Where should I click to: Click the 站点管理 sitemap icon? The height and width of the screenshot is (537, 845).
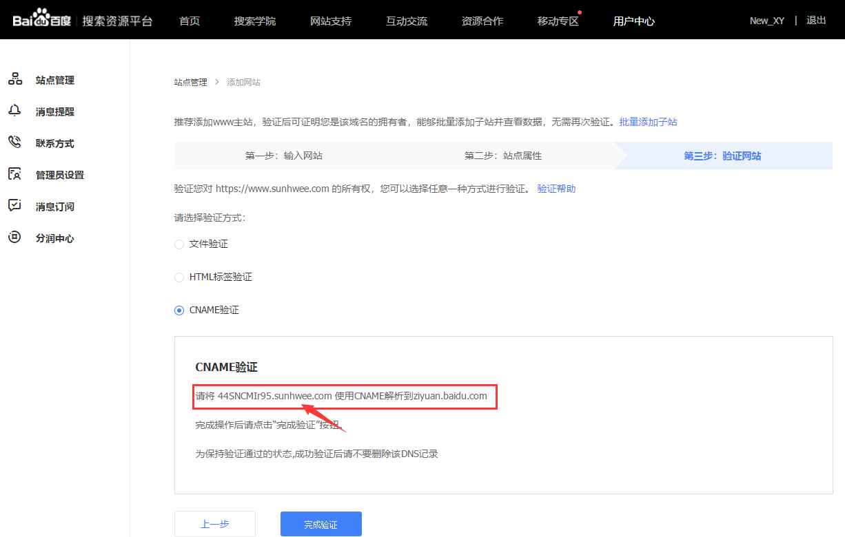14,80
